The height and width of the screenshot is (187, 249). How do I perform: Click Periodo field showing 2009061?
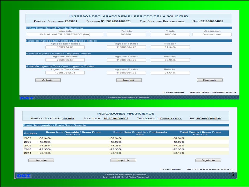click(x=126, y=34)
